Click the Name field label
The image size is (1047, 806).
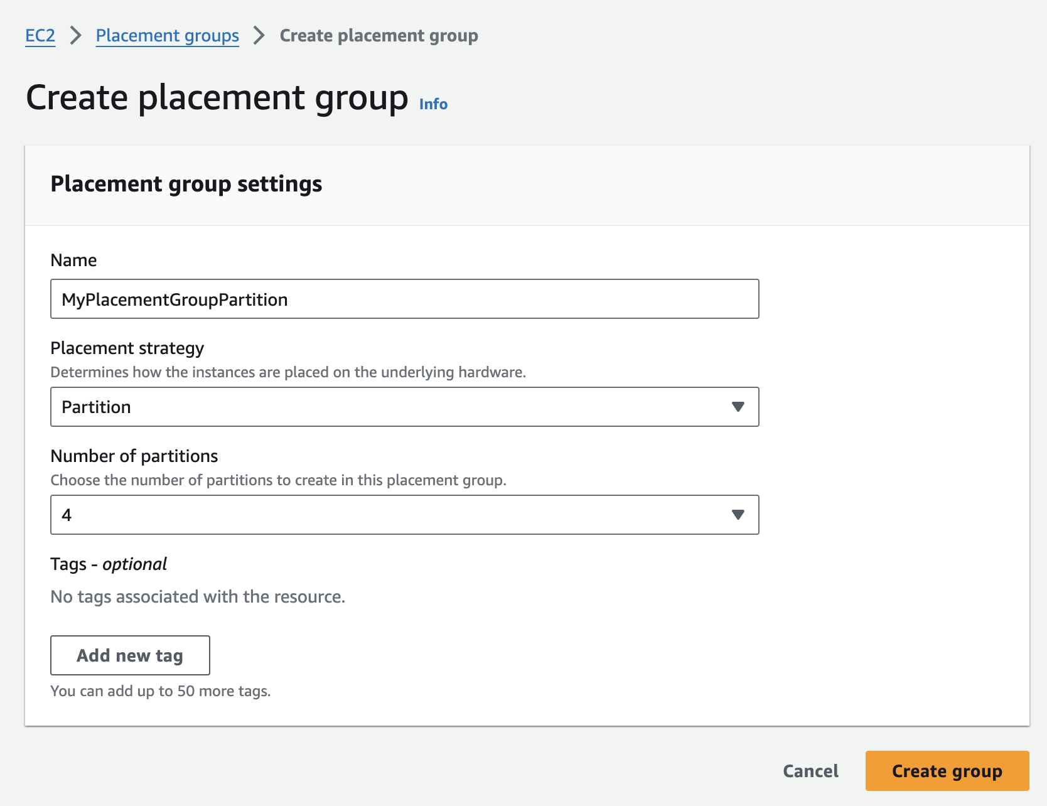[x=73, y=261]
